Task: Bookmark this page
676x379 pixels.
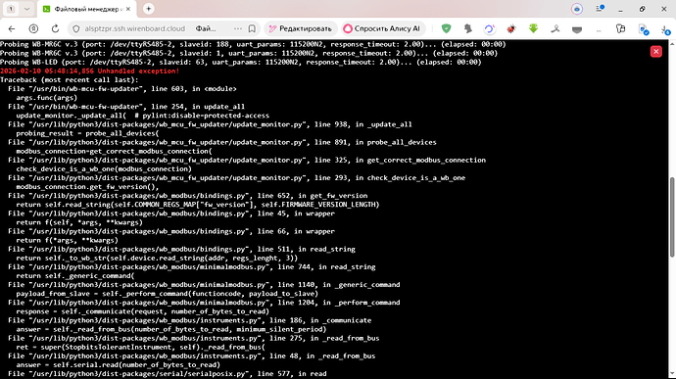Action: (x=252, y=28)
